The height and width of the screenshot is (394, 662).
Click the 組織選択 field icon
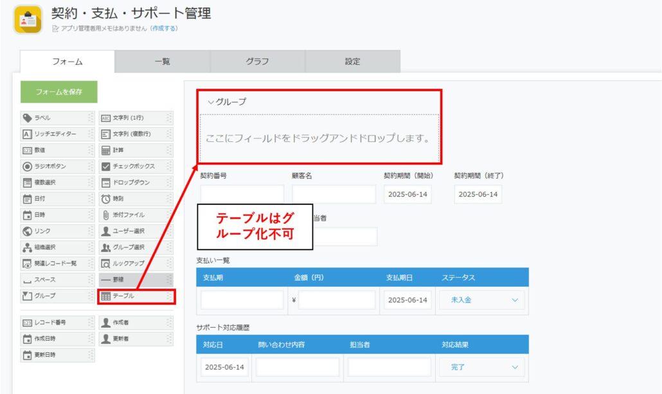point(28,247)
